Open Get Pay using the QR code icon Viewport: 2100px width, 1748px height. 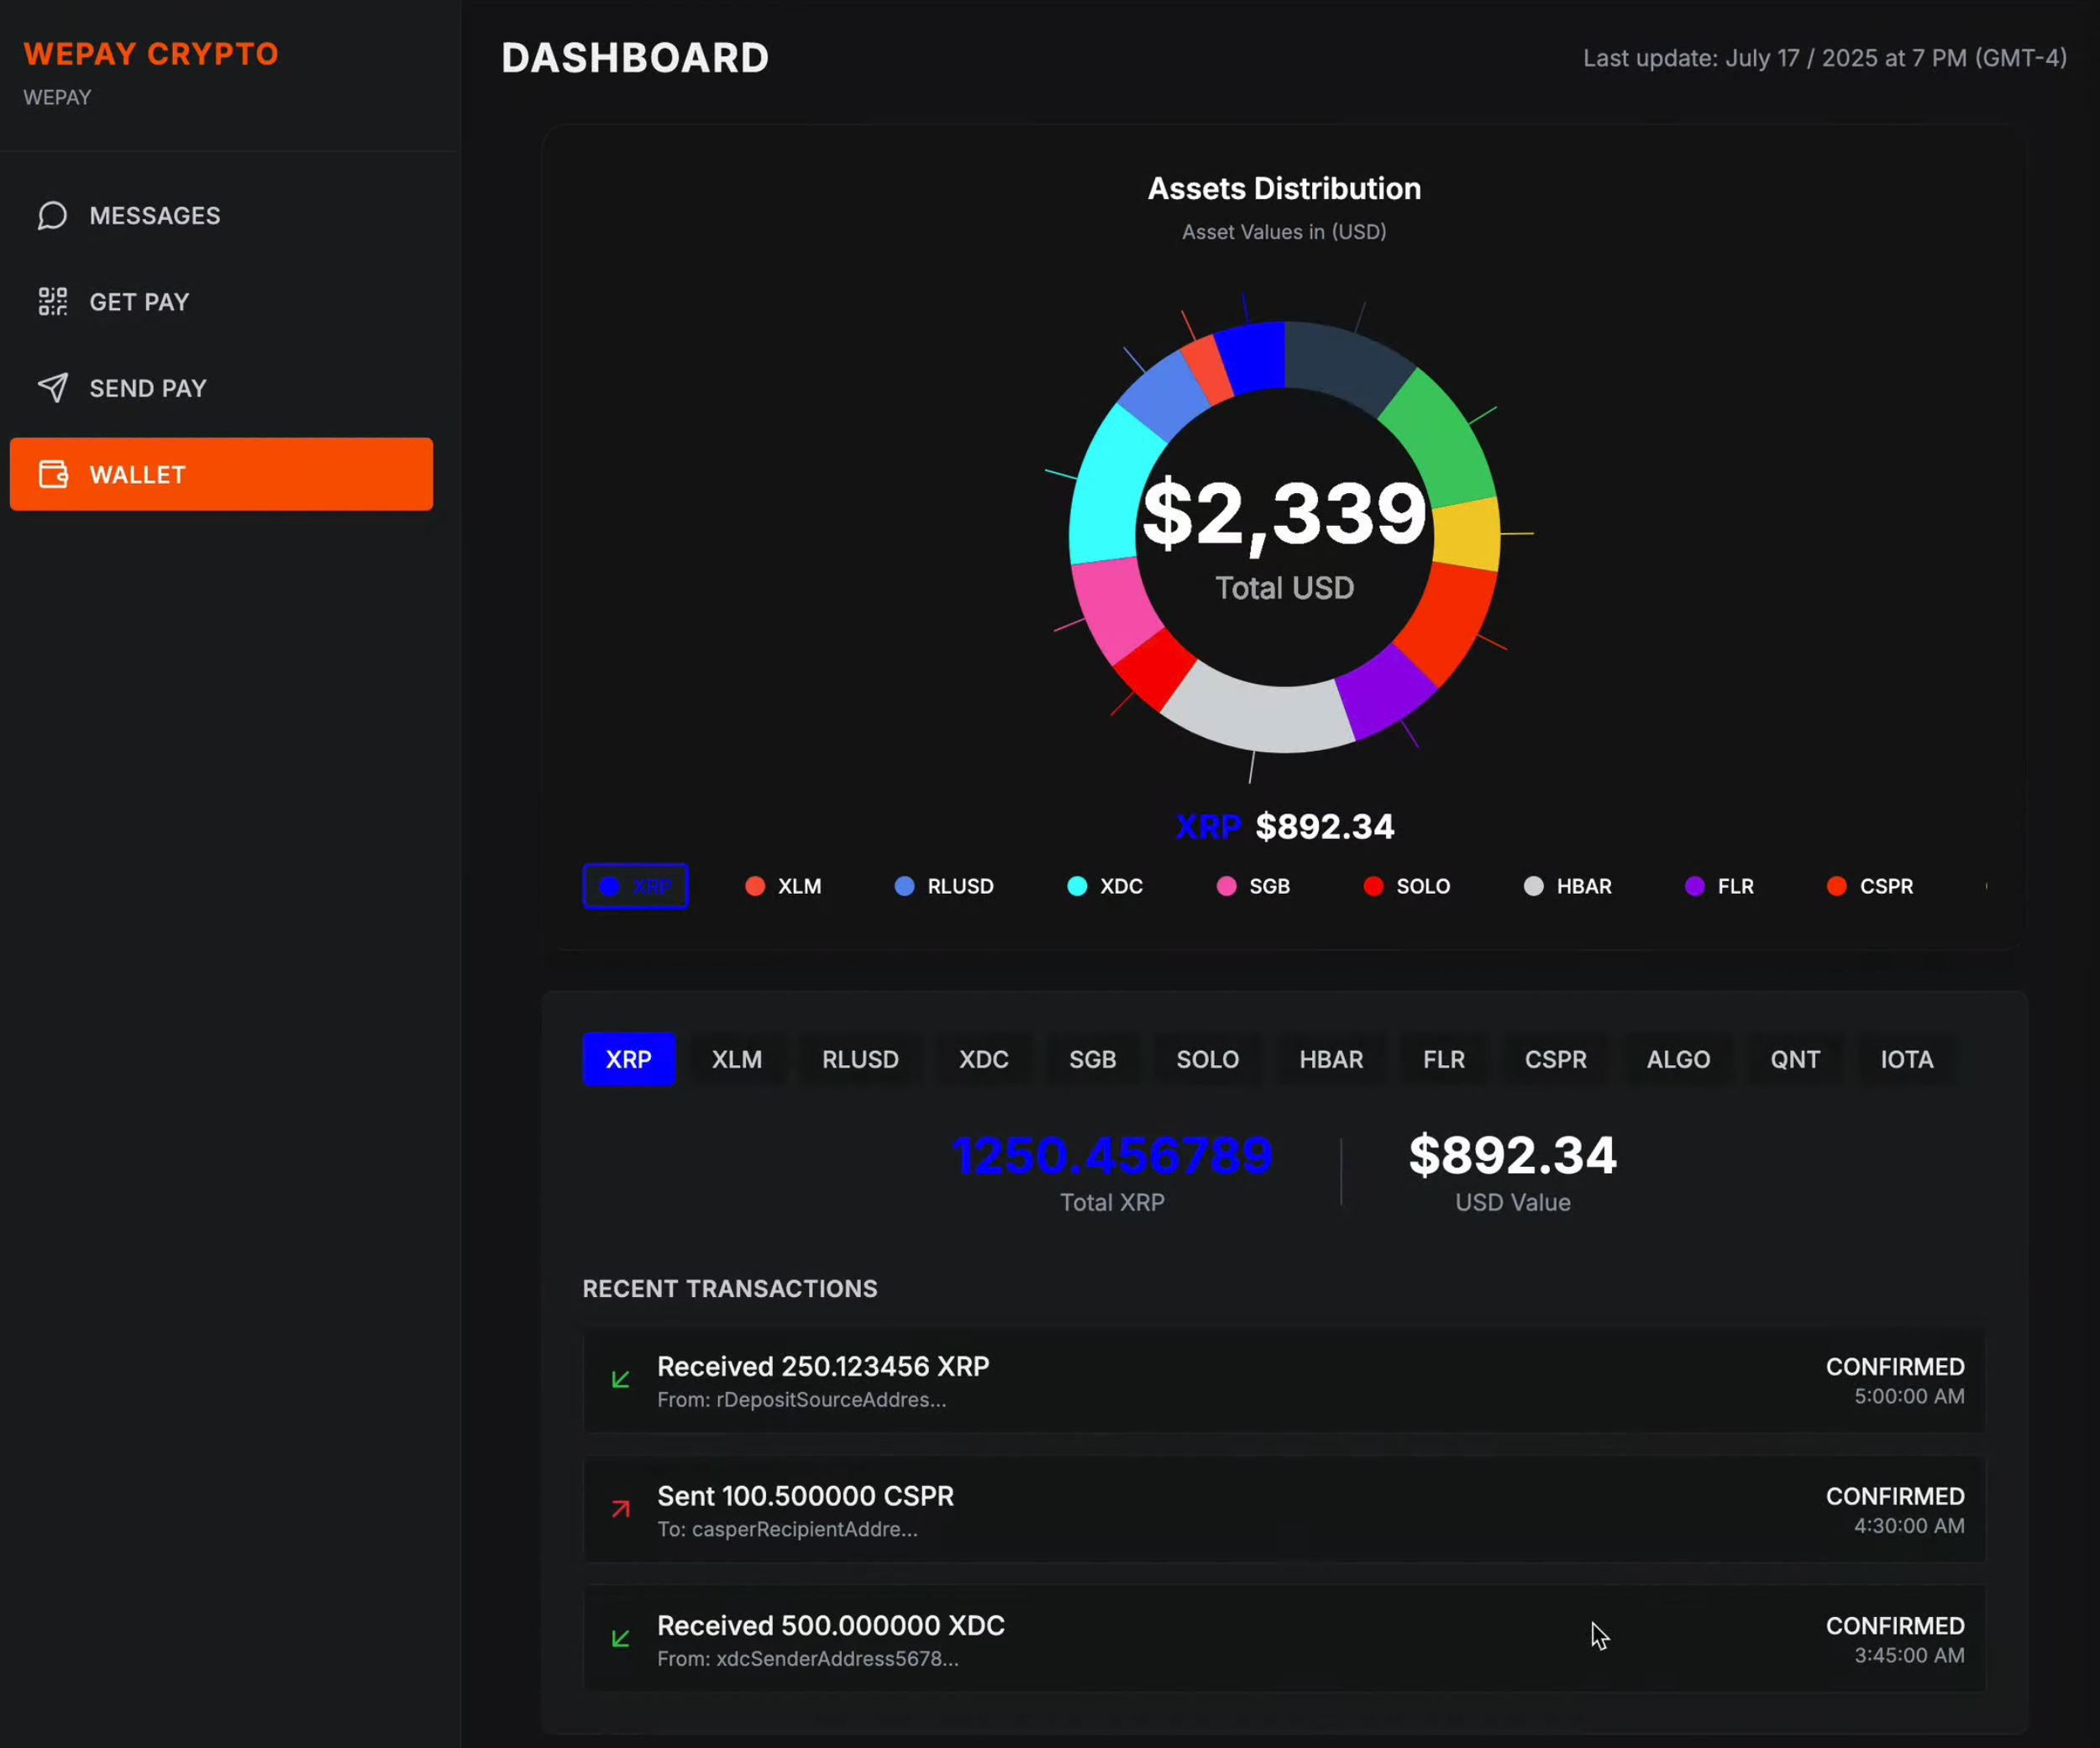point(52,301)
